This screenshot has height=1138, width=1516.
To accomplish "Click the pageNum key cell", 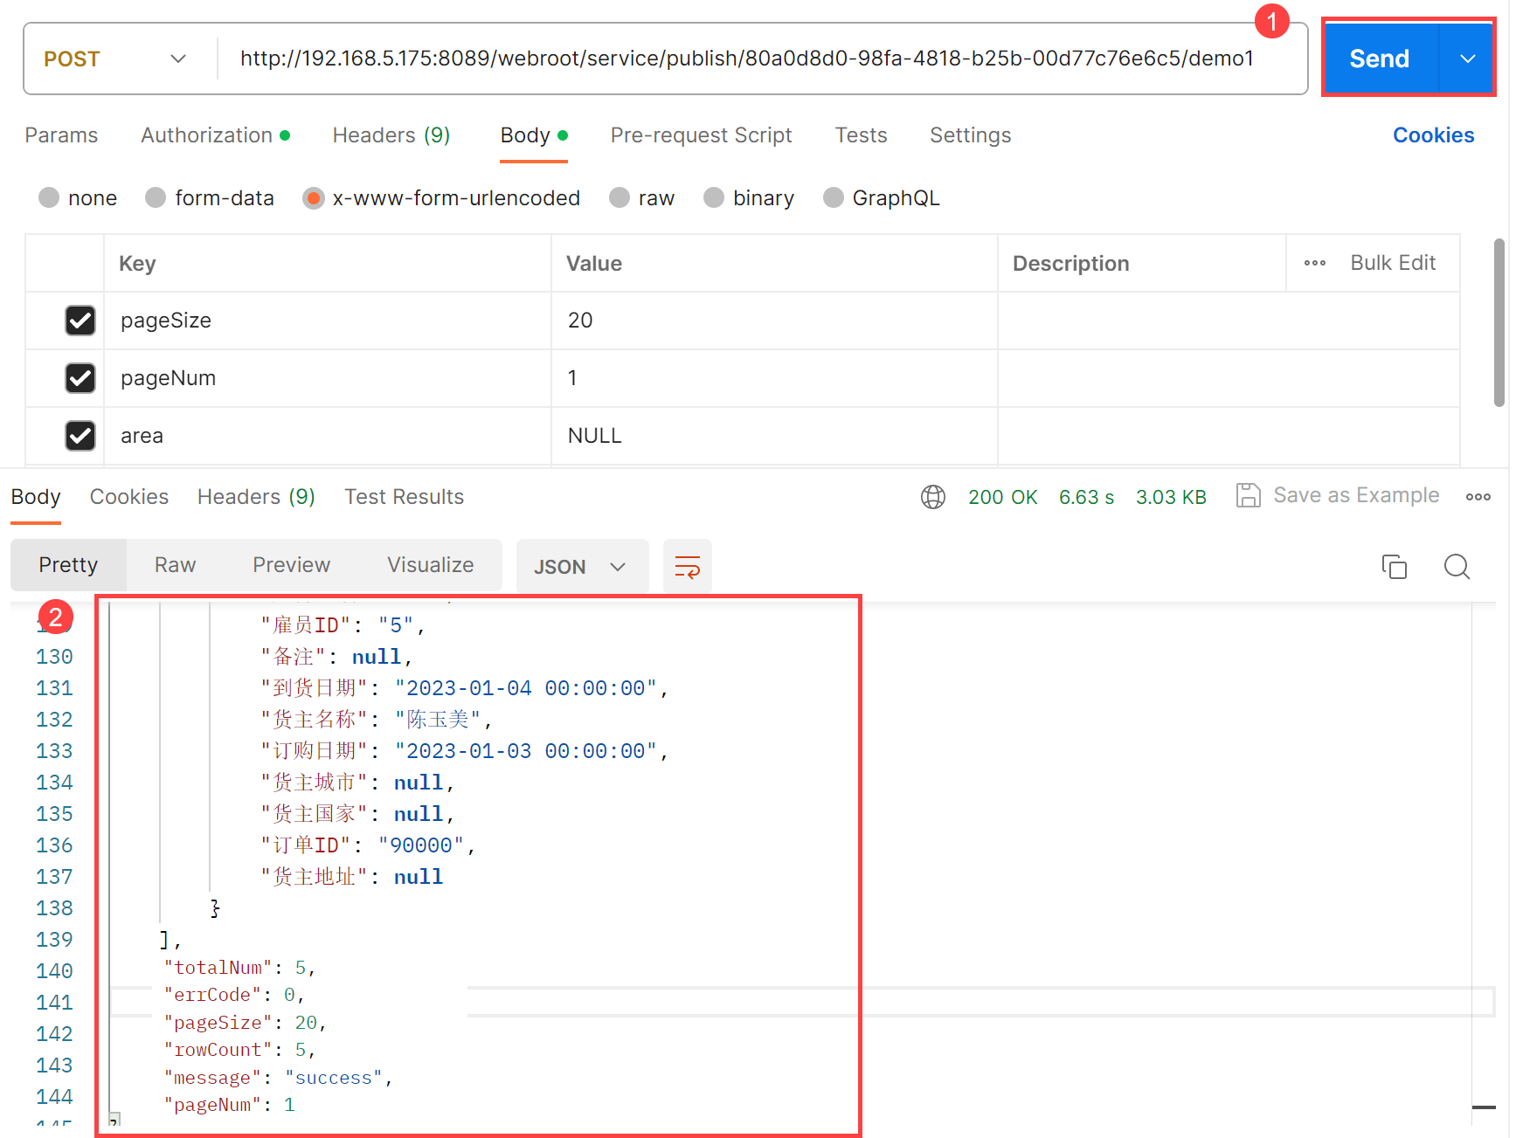I will coord(328,378).
